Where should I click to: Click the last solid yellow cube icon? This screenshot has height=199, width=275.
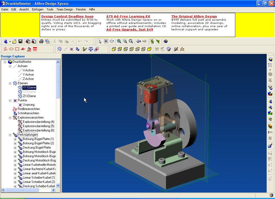click(149, 49)
